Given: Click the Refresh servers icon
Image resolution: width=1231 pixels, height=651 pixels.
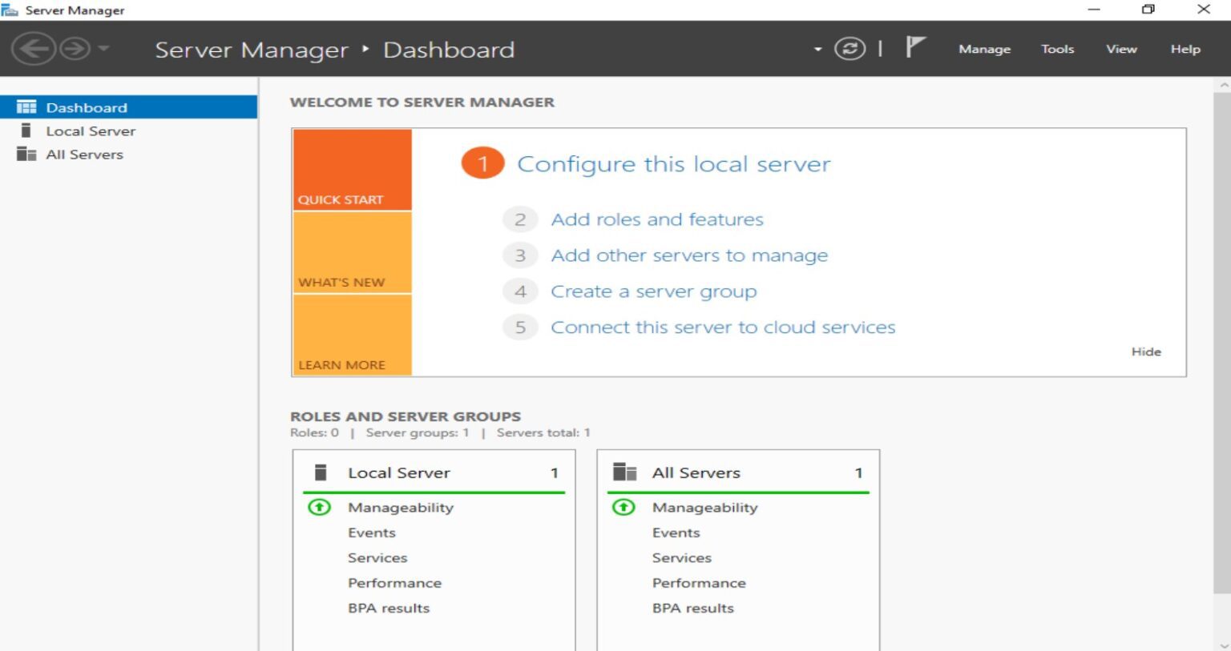Looking at the screenshot, I should pos(849,49).
